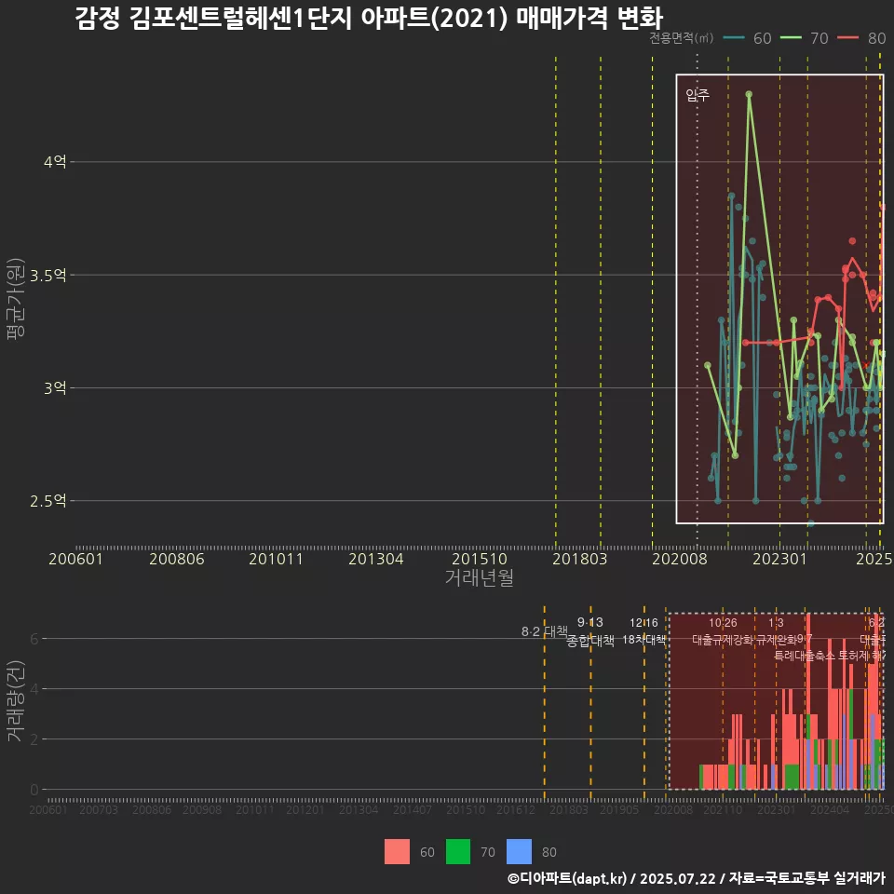Click the 201905 tick of volume chart
894x894 pixels.
point(619,809)
